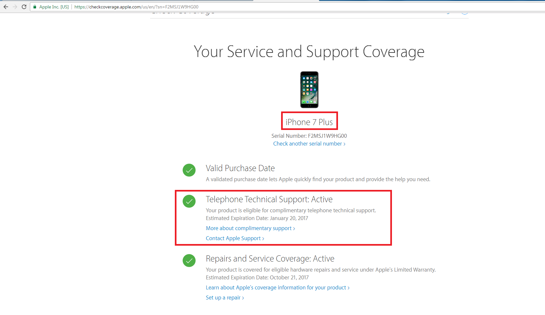Click the Apple's Limited Warranty coverage description
The width and height of the screenshot is (545, 315).
[321, 270]
